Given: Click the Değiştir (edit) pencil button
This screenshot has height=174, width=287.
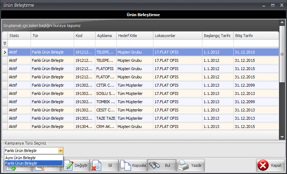Looking at the screenshot, I should pyautogui.click(x=75, y=165).
